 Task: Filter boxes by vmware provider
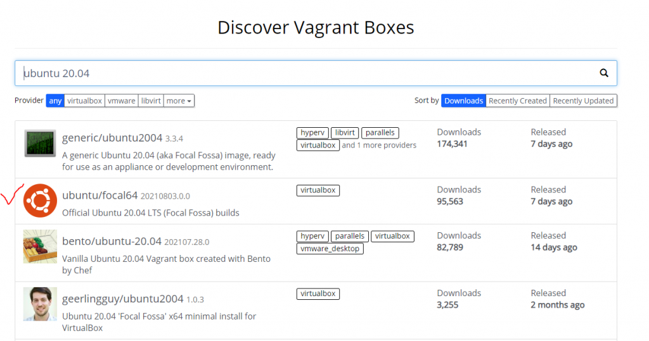point(121,101)
